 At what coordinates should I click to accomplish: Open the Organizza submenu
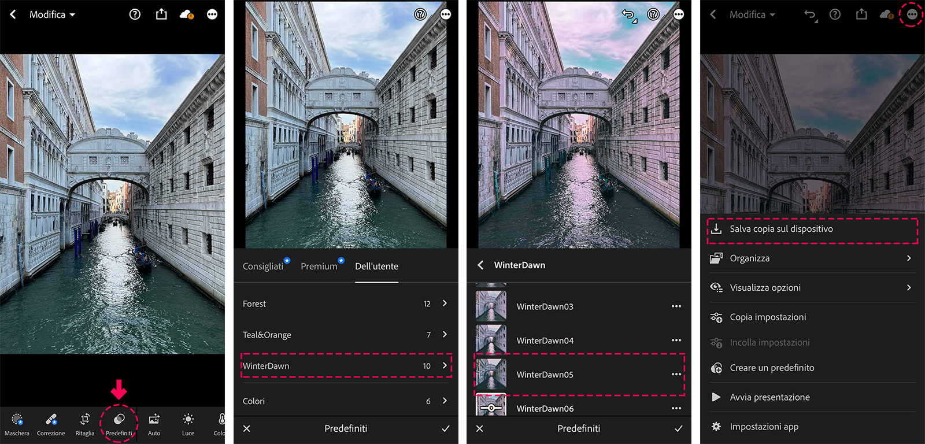point(812,258)
